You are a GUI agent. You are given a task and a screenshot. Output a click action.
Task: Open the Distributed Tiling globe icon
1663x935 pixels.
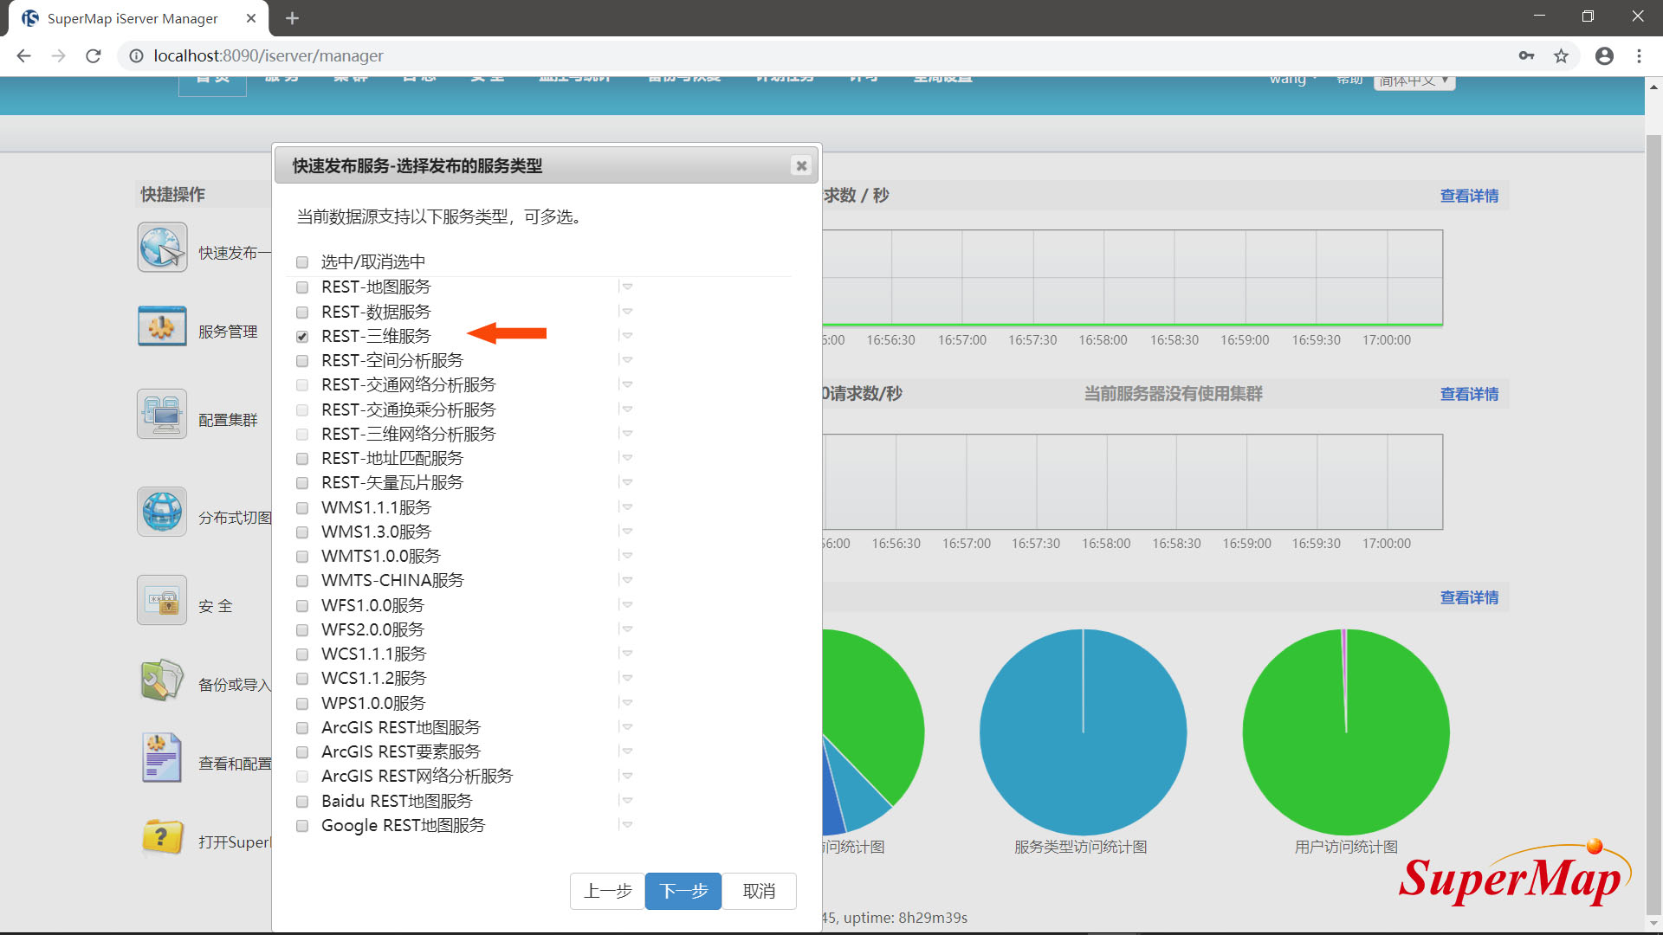pos(162,512)
